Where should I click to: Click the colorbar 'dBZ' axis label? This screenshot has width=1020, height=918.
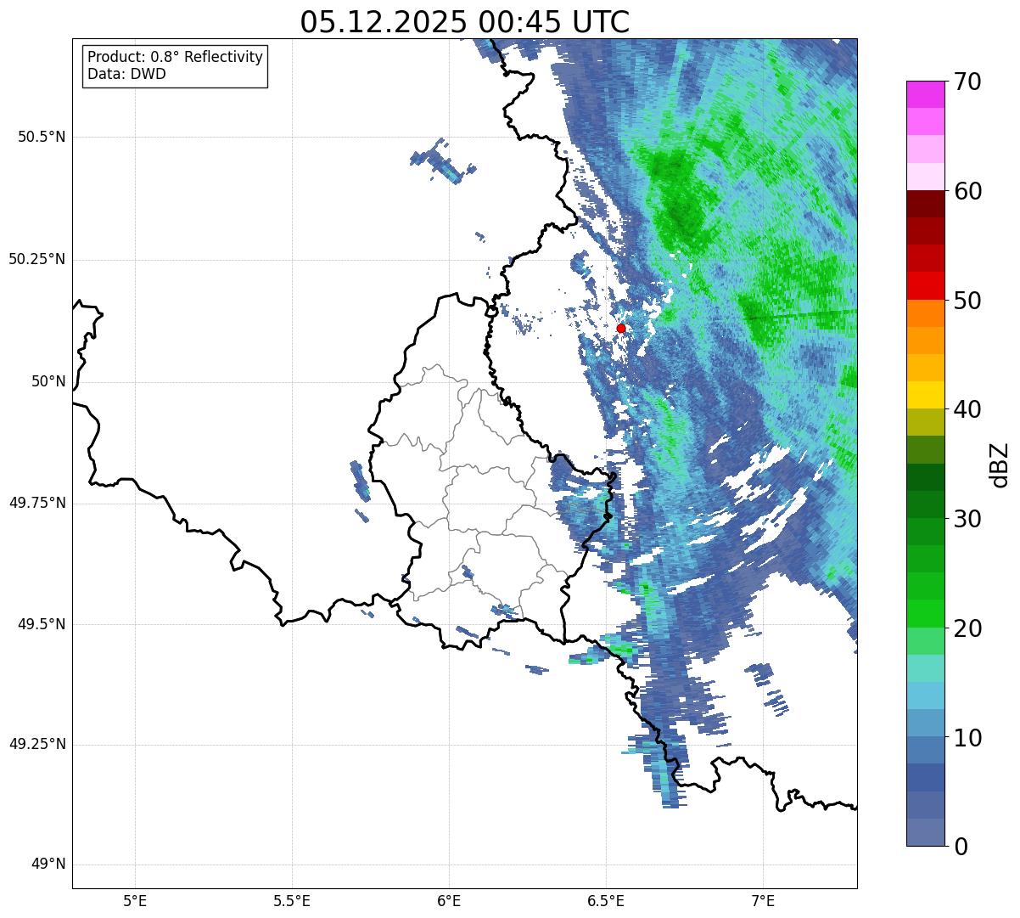pyautogui.click(x=1000, y=465)
